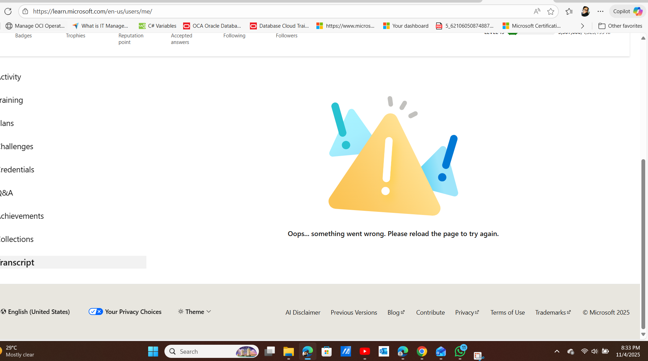Screen dimensions: 648x361
Task: Open Settings and more ellipsis menu
Action: coord(600,11)
